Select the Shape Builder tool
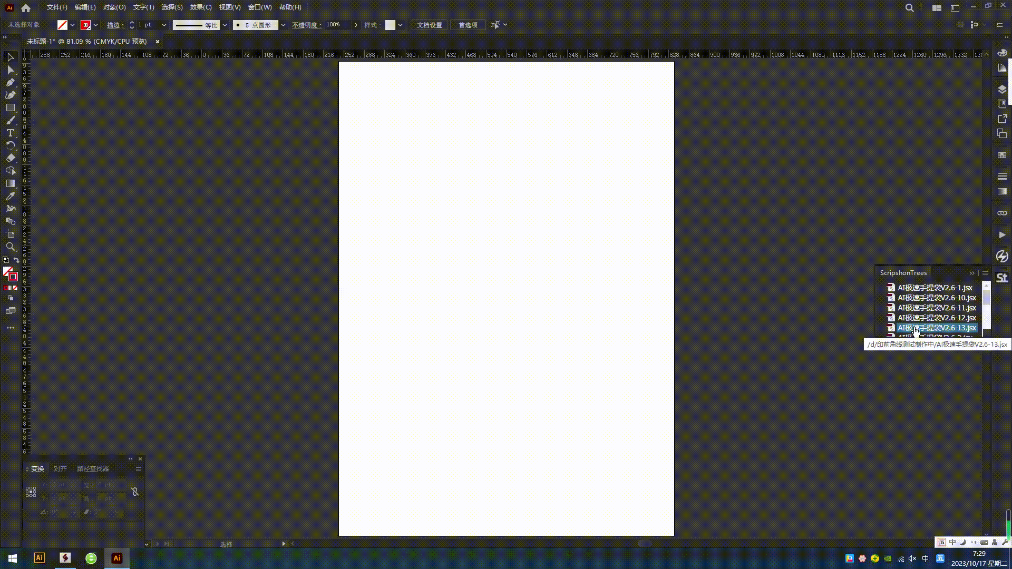The height and width of the screenshot is (569, 1012). [11, 171]
